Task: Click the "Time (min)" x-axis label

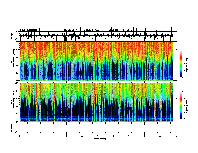Action: 100,139
